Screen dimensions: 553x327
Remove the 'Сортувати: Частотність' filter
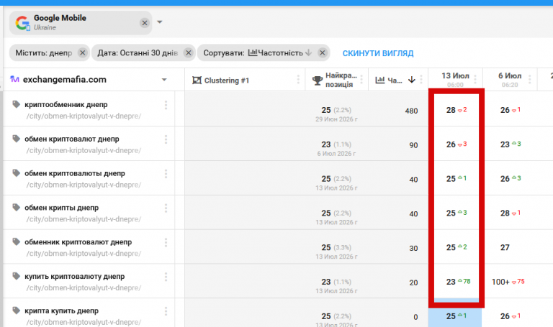click(322, 52)
